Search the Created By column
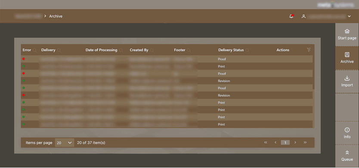The image size is (359, 168). pyautogui.click(x=152, y=50)
